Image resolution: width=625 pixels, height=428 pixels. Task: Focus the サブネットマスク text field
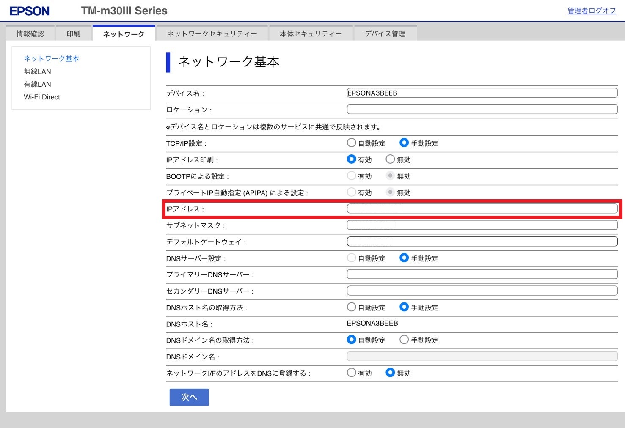pos(482,225)
